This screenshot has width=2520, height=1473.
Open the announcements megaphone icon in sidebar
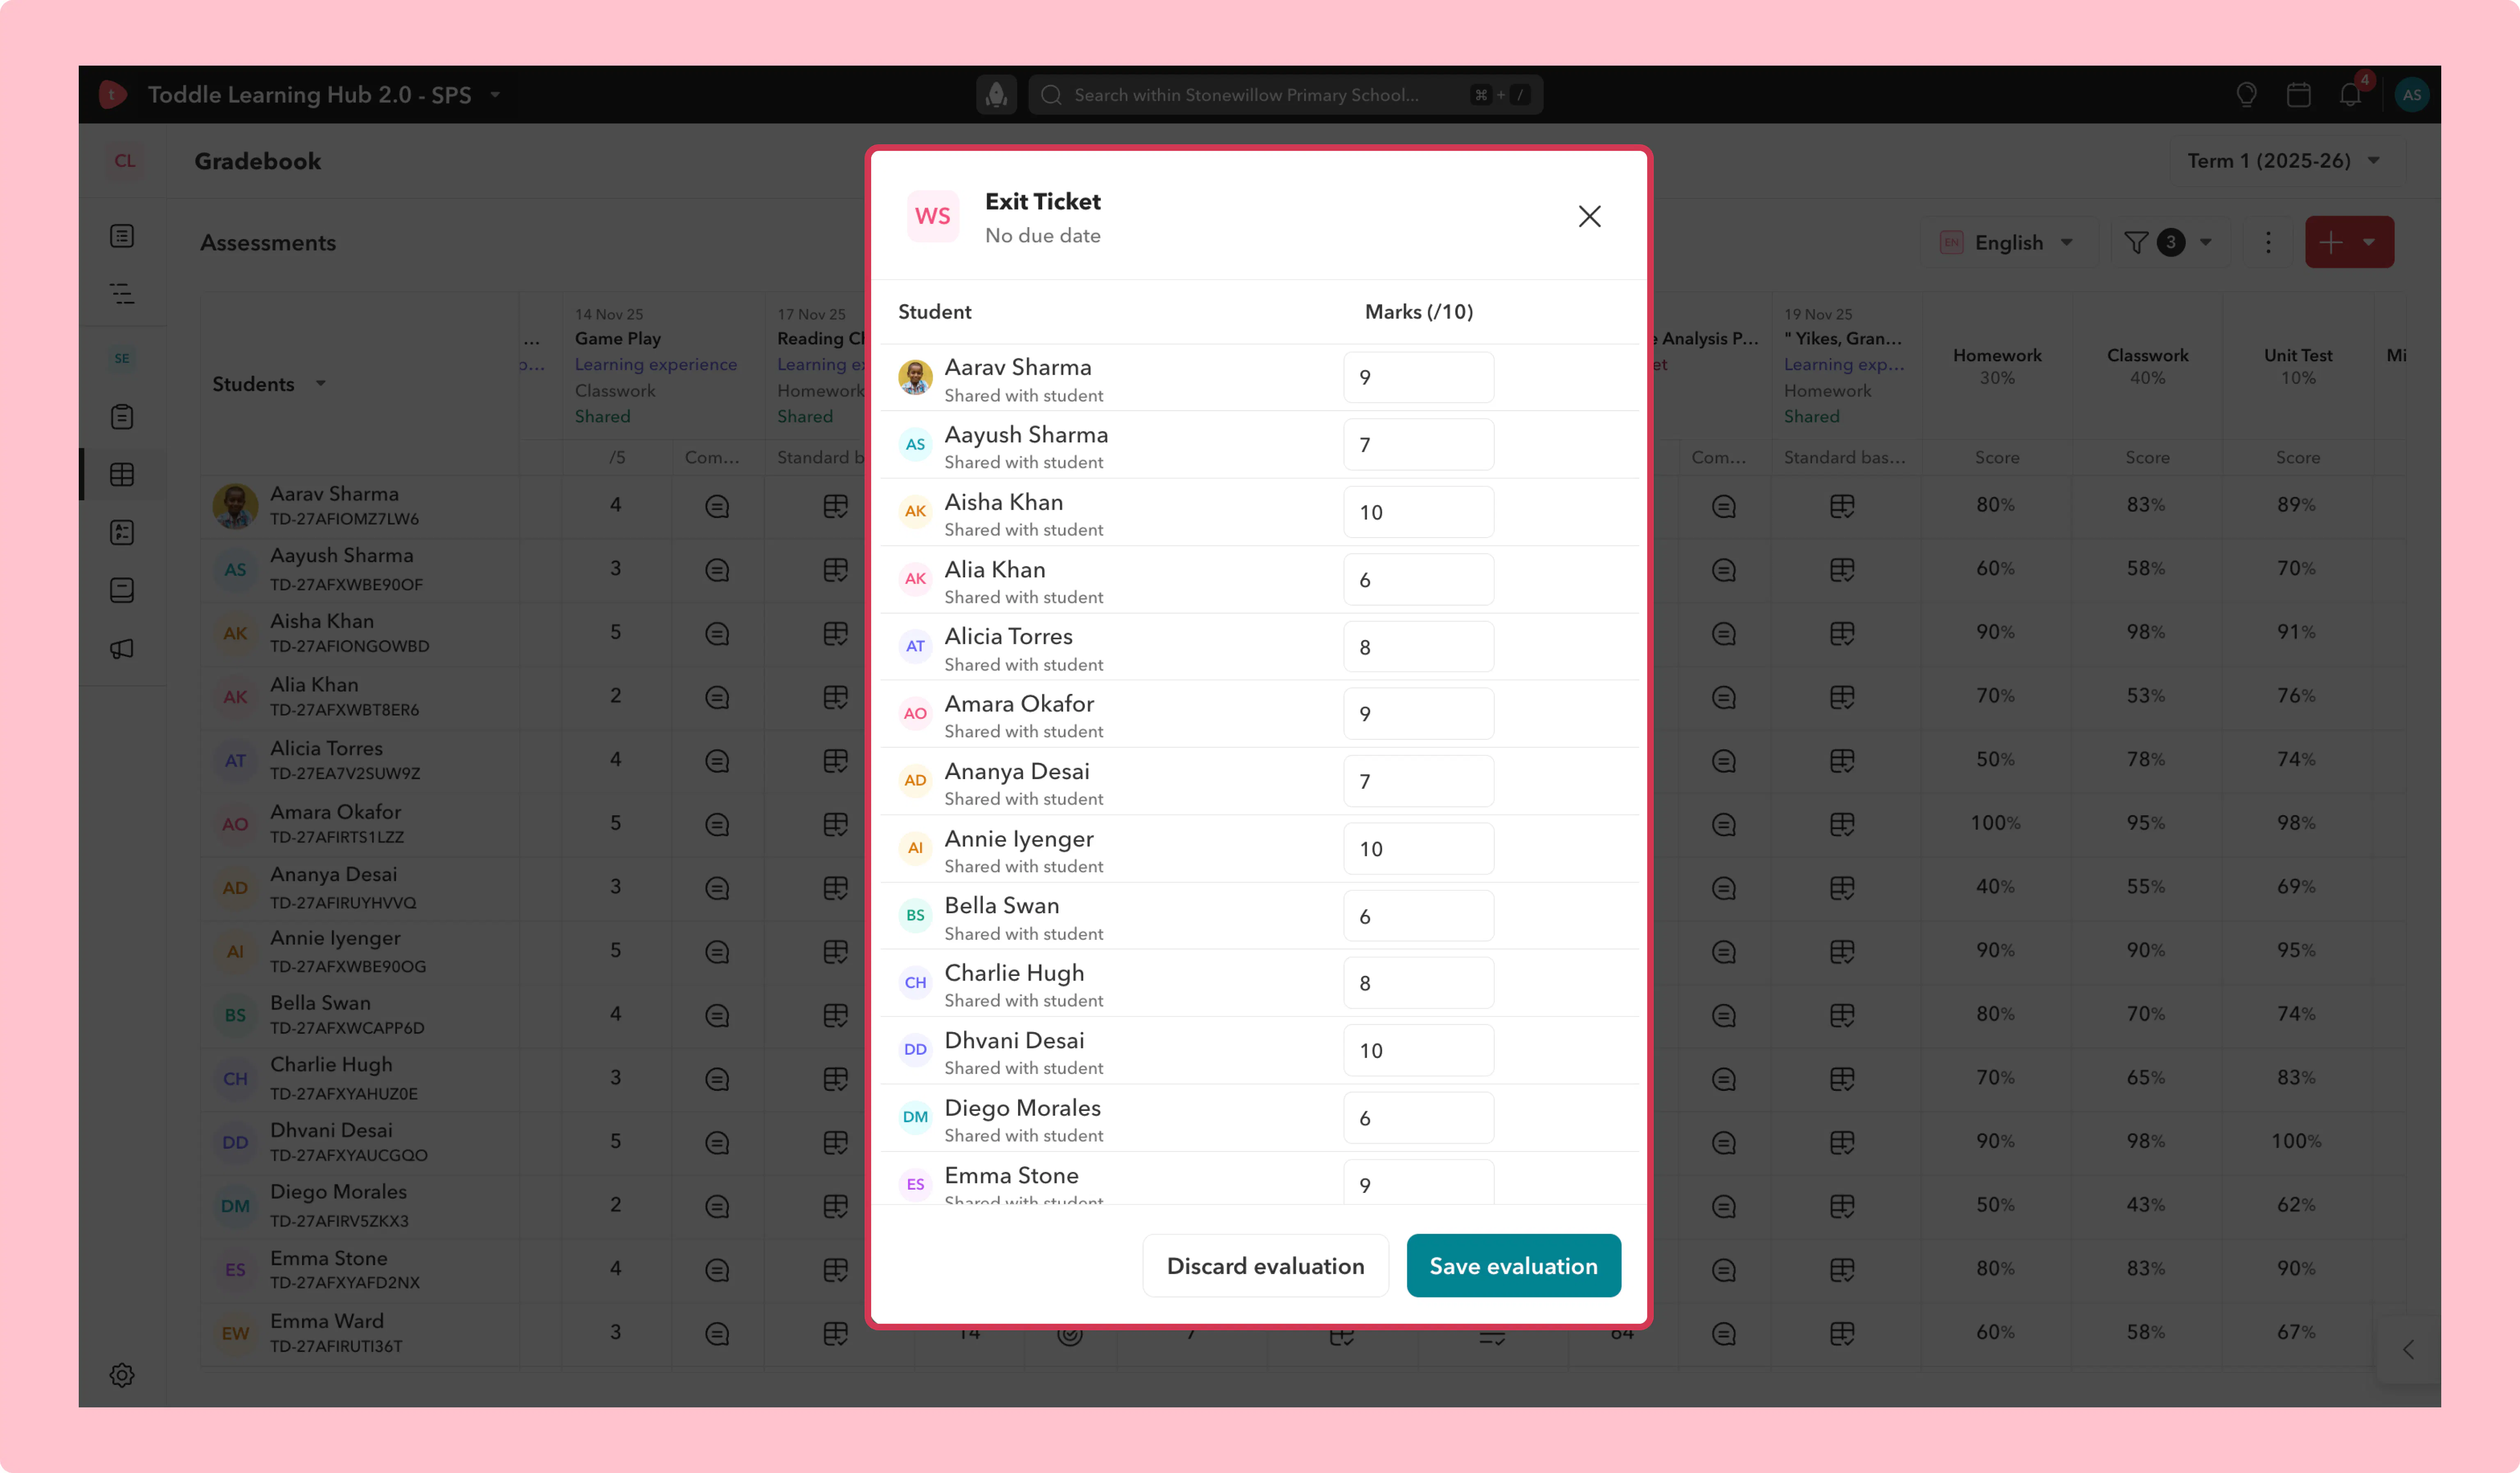tap(122, 649)
